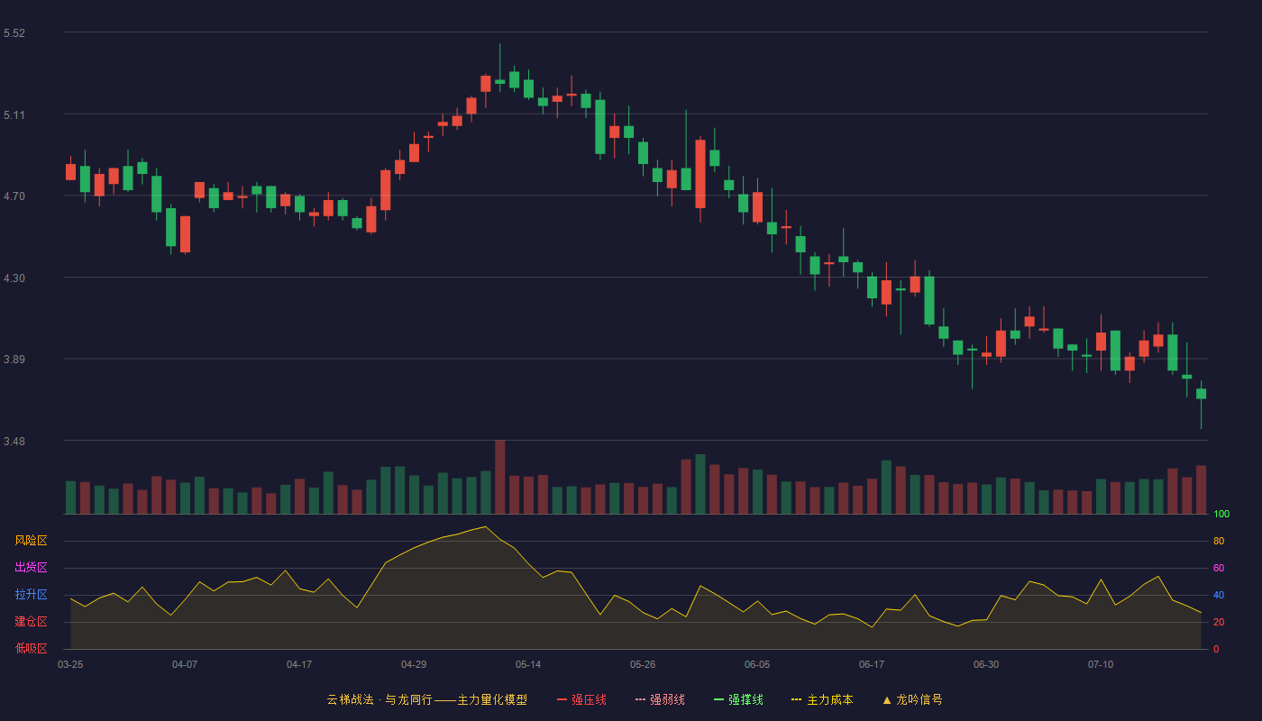Screen dimensions: 1262x721
Task: Toggle the 强撑线 legend series
Action: coord(738,699)
